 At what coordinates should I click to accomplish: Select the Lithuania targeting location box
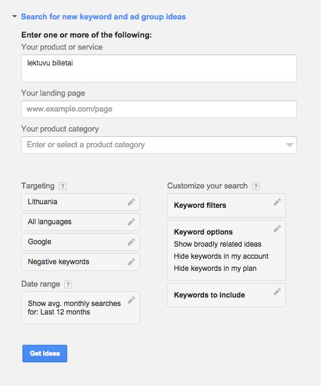tap(81, 202)
